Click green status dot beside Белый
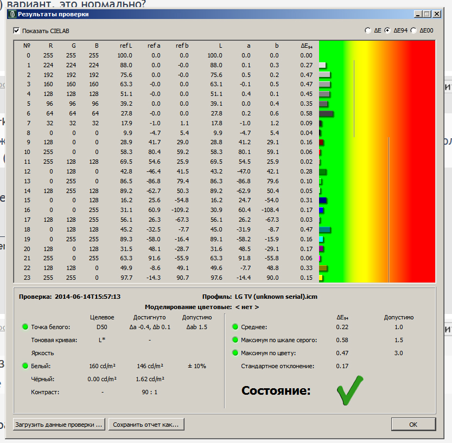The width and height of the screenshot is (452, 443). coord(25,366)
